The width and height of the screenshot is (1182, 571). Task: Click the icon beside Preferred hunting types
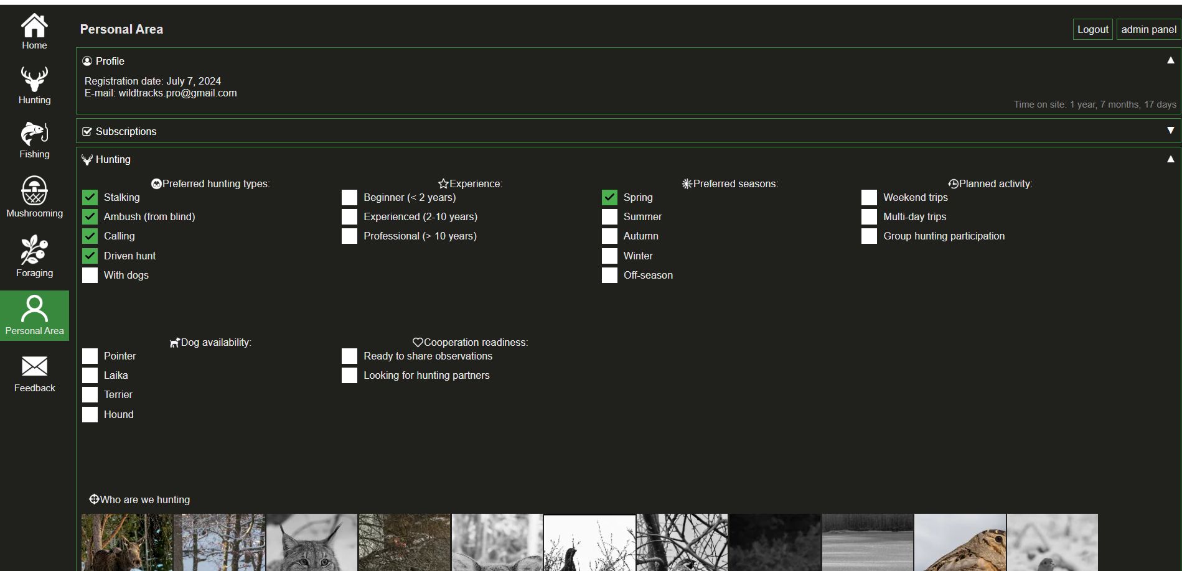coord(156,183)
